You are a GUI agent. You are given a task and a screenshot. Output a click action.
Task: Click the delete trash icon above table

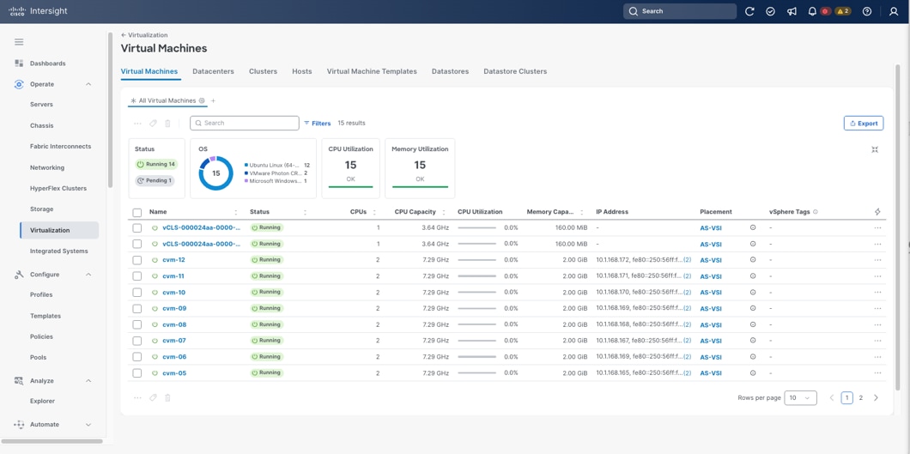tap(167, 124)
